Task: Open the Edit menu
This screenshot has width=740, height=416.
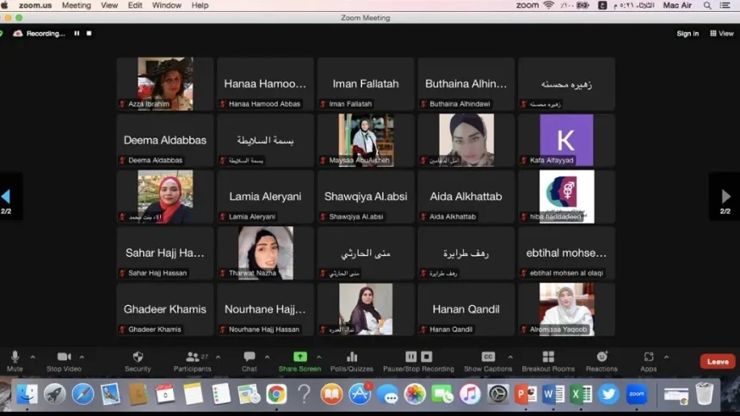Action: (x=135, y=5)
